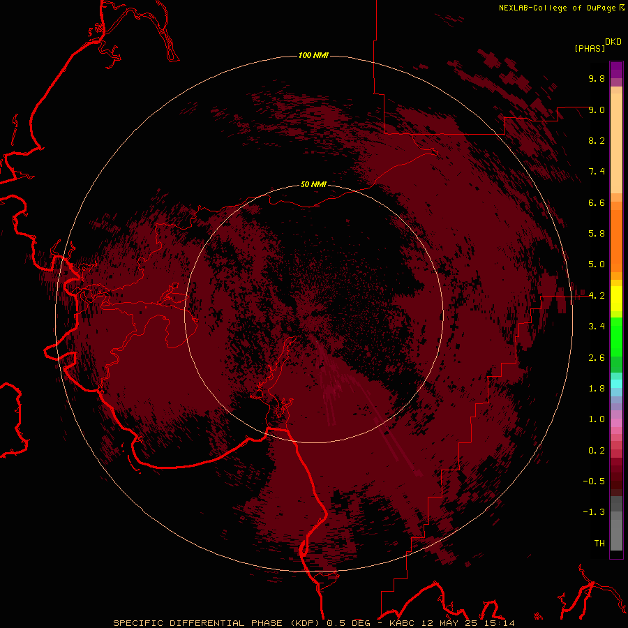The width and height of the screenshot is (628, 628).
Task: Click the 9.8 legend value
Action: [597, 78]
